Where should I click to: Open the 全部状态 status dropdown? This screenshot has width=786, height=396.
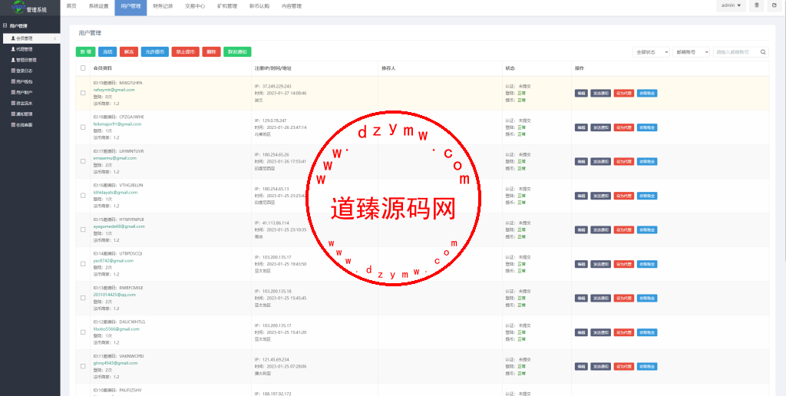click(x=651, y=52)
